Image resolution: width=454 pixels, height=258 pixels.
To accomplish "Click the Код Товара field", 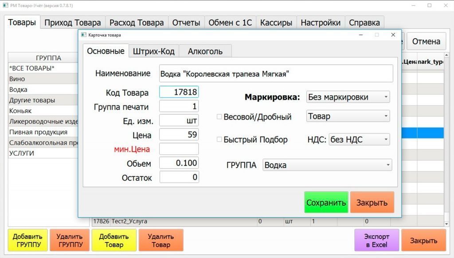I will [x=179, y=92].
